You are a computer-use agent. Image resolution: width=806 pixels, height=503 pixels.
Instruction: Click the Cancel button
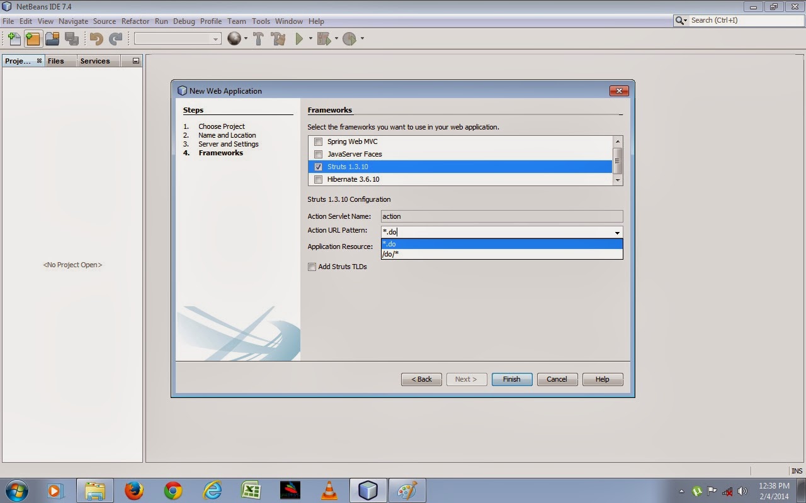557,379
